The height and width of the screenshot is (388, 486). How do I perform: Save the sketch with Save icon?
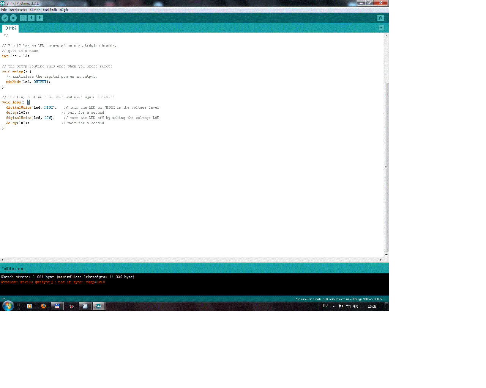pyautogui.click(x=39, y=18)
